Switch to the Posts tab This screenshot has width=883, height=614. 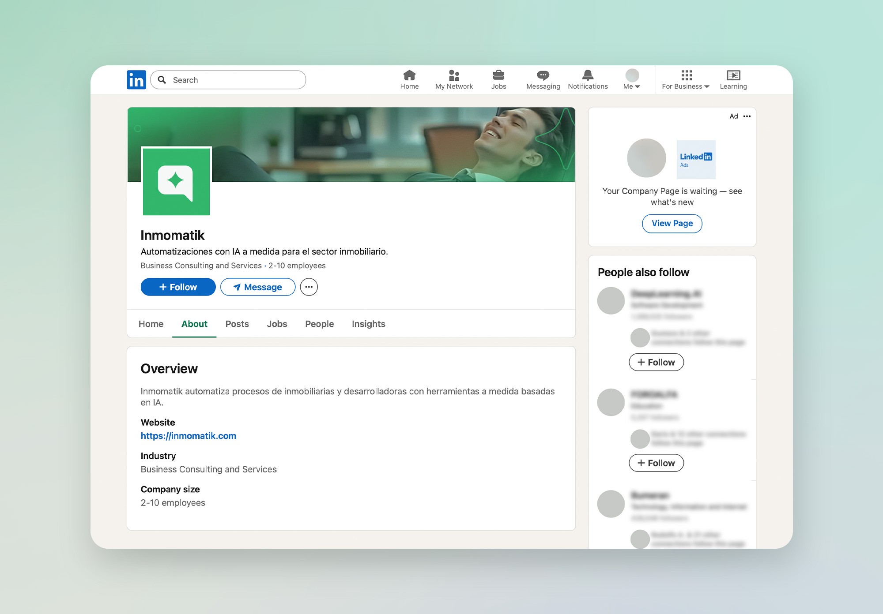pyautogui.click(x=237, y=324)
